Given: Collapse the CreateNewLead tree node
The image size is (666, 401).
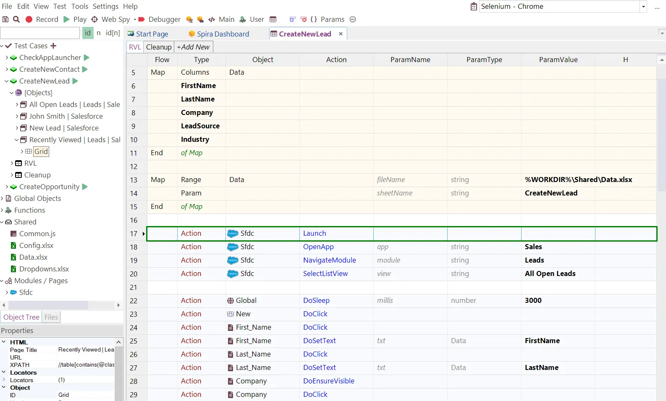Looking at the screenshot, I should click(7, 81).
